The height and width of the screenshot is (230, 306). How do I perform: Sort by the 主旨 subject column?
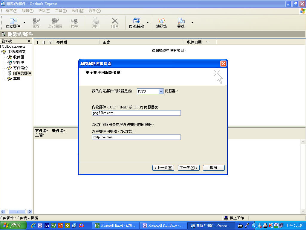(142, 42)
